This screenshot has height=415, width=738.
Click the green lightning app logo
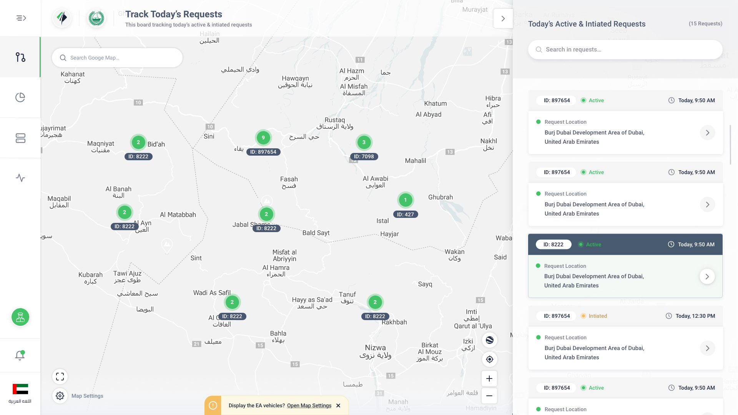[x=62, y=18]
